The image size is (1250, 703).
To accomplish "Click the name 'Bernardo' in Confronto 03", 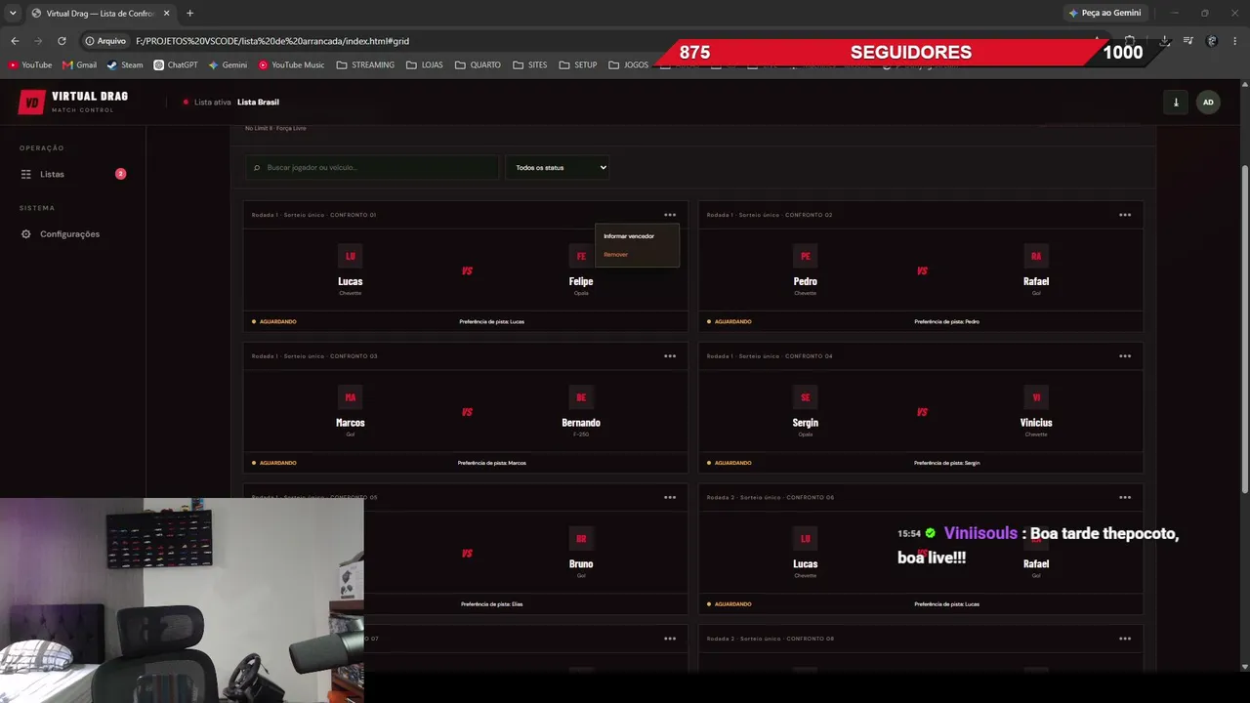I will (x=581, y=423).
